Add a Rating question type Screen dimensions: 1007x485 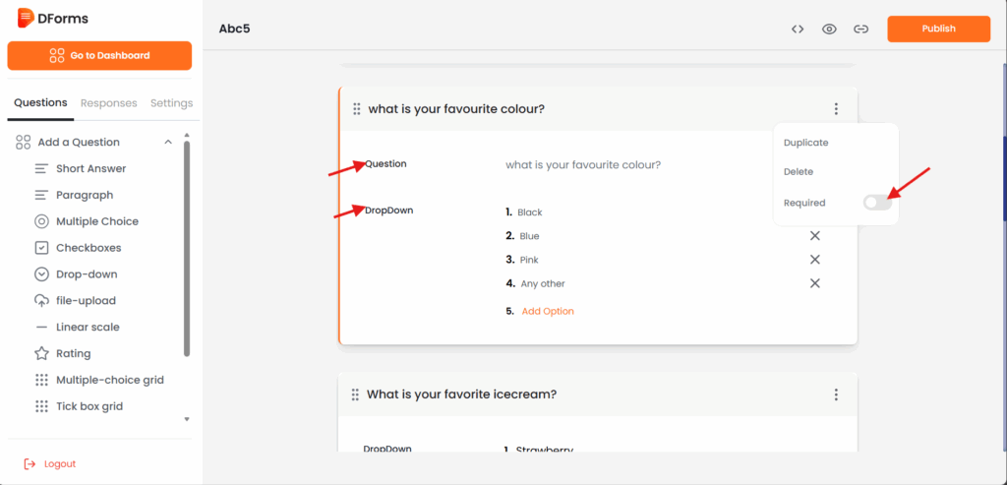tap(73, 353)
